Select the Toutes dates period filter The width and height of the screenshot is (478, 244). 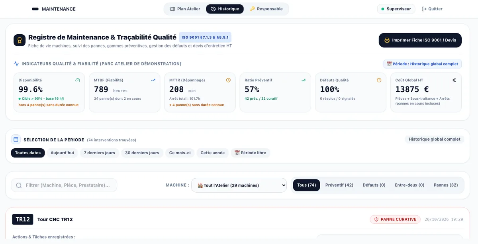coord(28,153)
